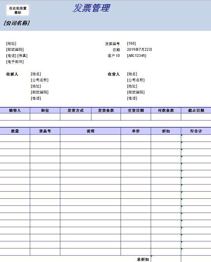Click the date 2019年7月22日 cell
The image size is (211, 262).
click(x=140, y=49)
